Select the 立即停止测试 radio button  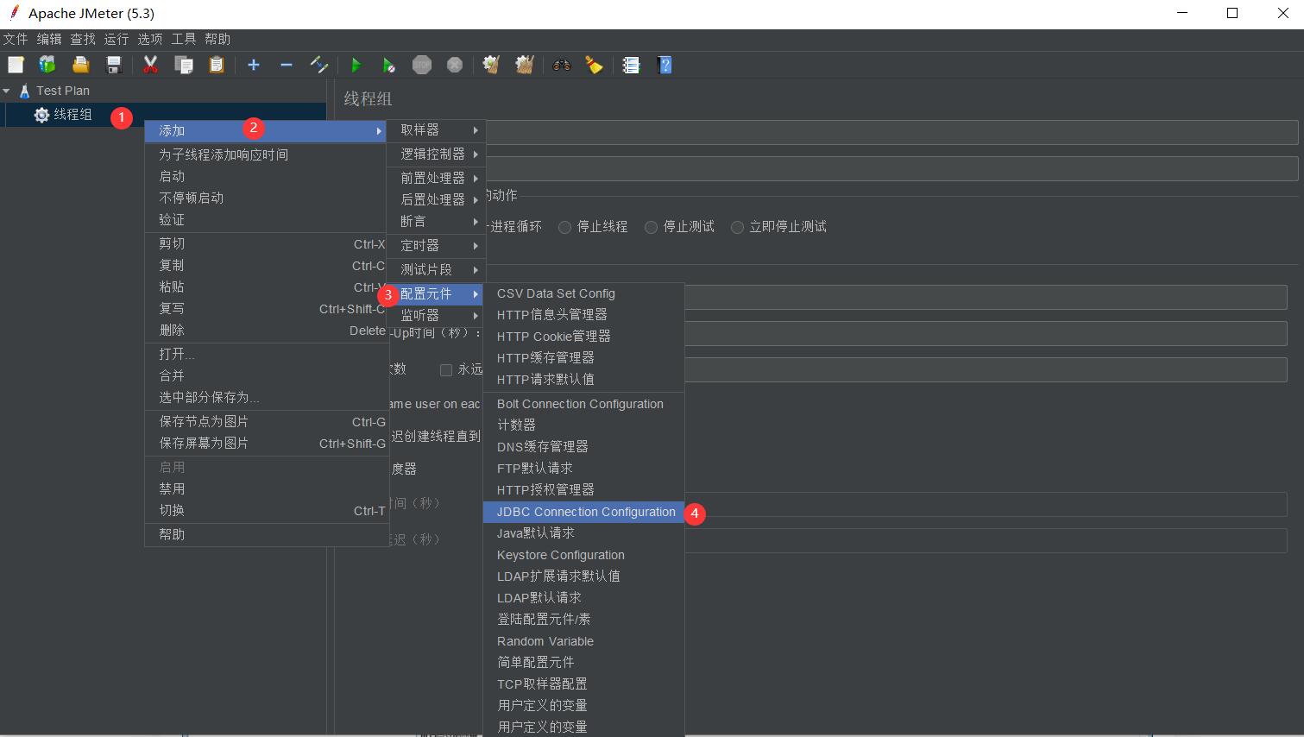pyautogui.click(x=737, y=227)
